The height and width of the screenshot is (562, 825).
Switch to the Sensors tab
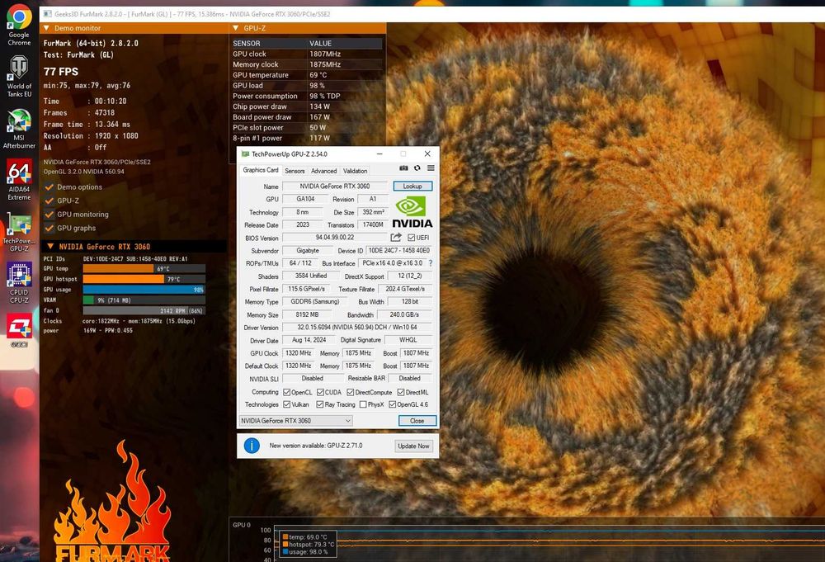click(295, 171)
